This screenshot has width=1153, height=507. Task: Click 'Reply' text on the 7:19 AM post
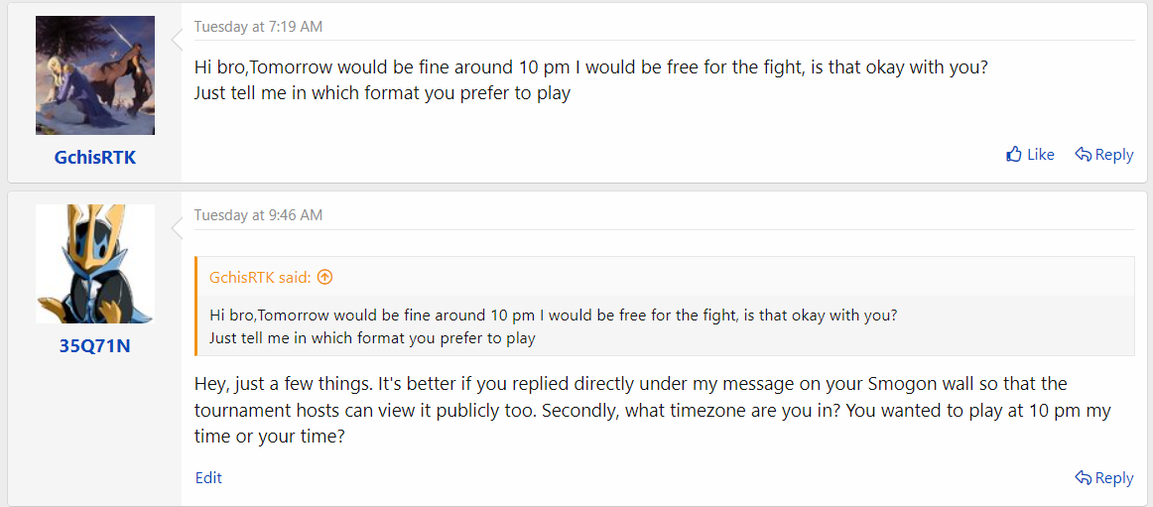pos(1114,155)
